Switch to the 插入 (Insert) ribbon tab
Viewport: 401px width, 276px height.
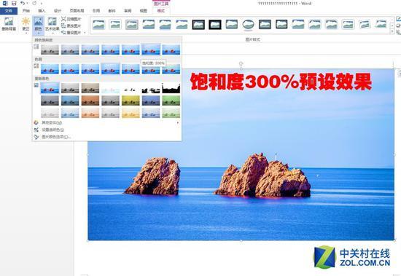(x=42, y=11)
